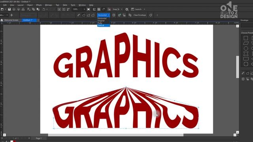Toggle Show rulers icon
Screen dimensions: 253x142
(x=94, y=9)
